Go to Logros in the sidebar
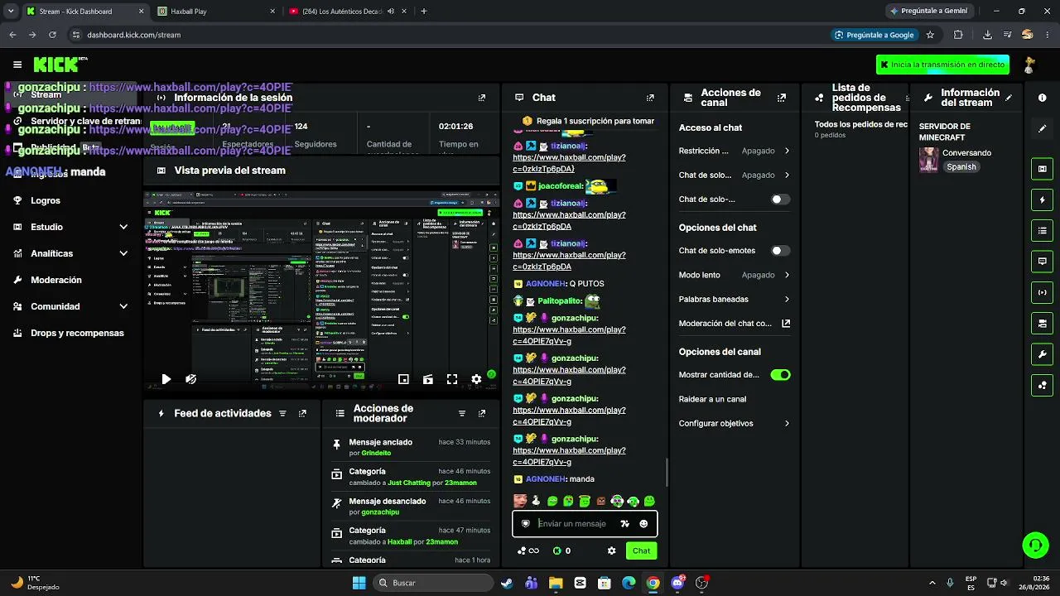This screenshot has width=1060, height=596. coord(46,200)
